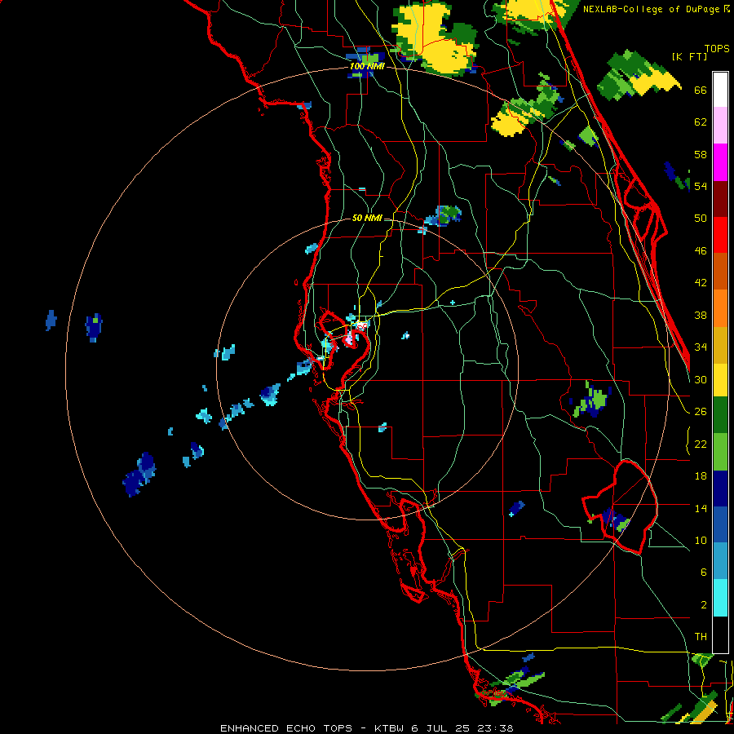734x734 pixels.
Task: Click the "6" legend value
Action: click(704, 572)
